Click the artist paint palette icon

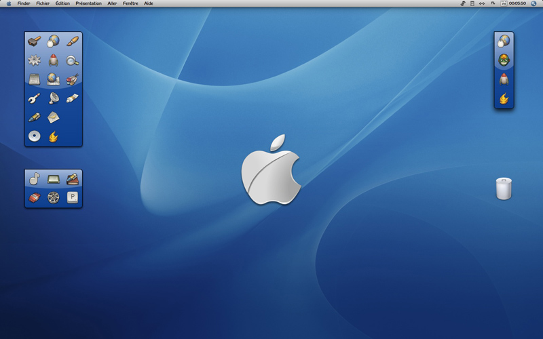[73, 79]
